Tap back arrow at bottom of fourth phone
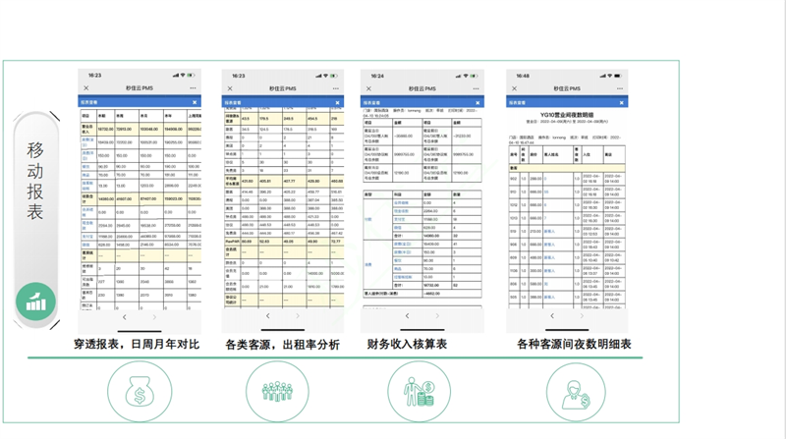 [x=551, y=316]
